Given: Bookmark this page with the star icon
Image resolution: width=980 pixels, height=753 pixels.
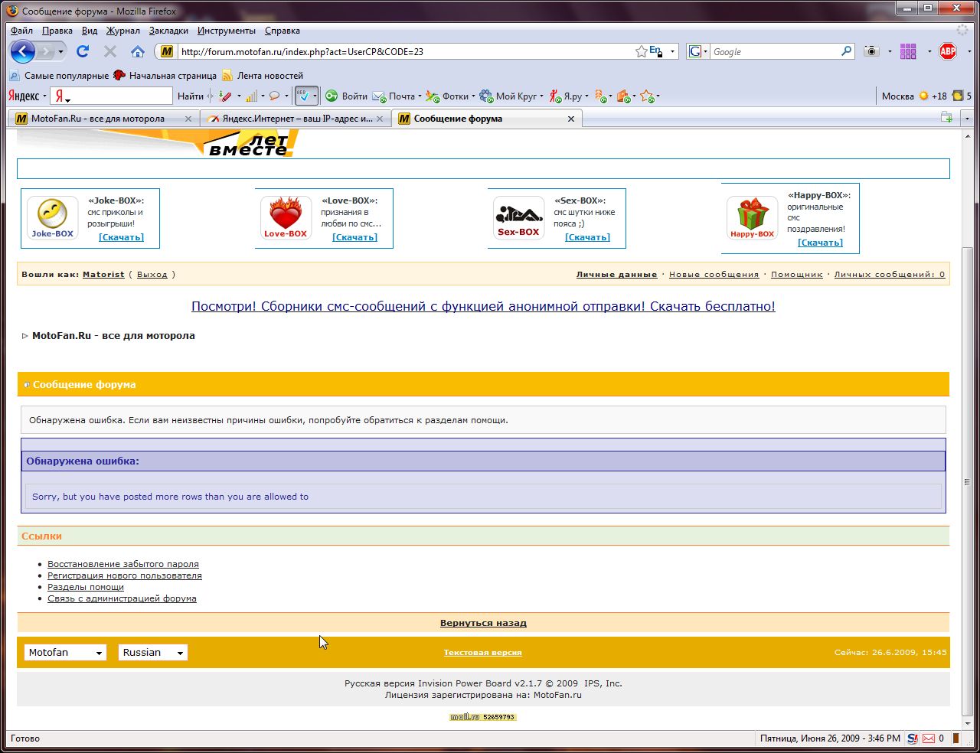Looking at the screenshot, I should [641, 51].
